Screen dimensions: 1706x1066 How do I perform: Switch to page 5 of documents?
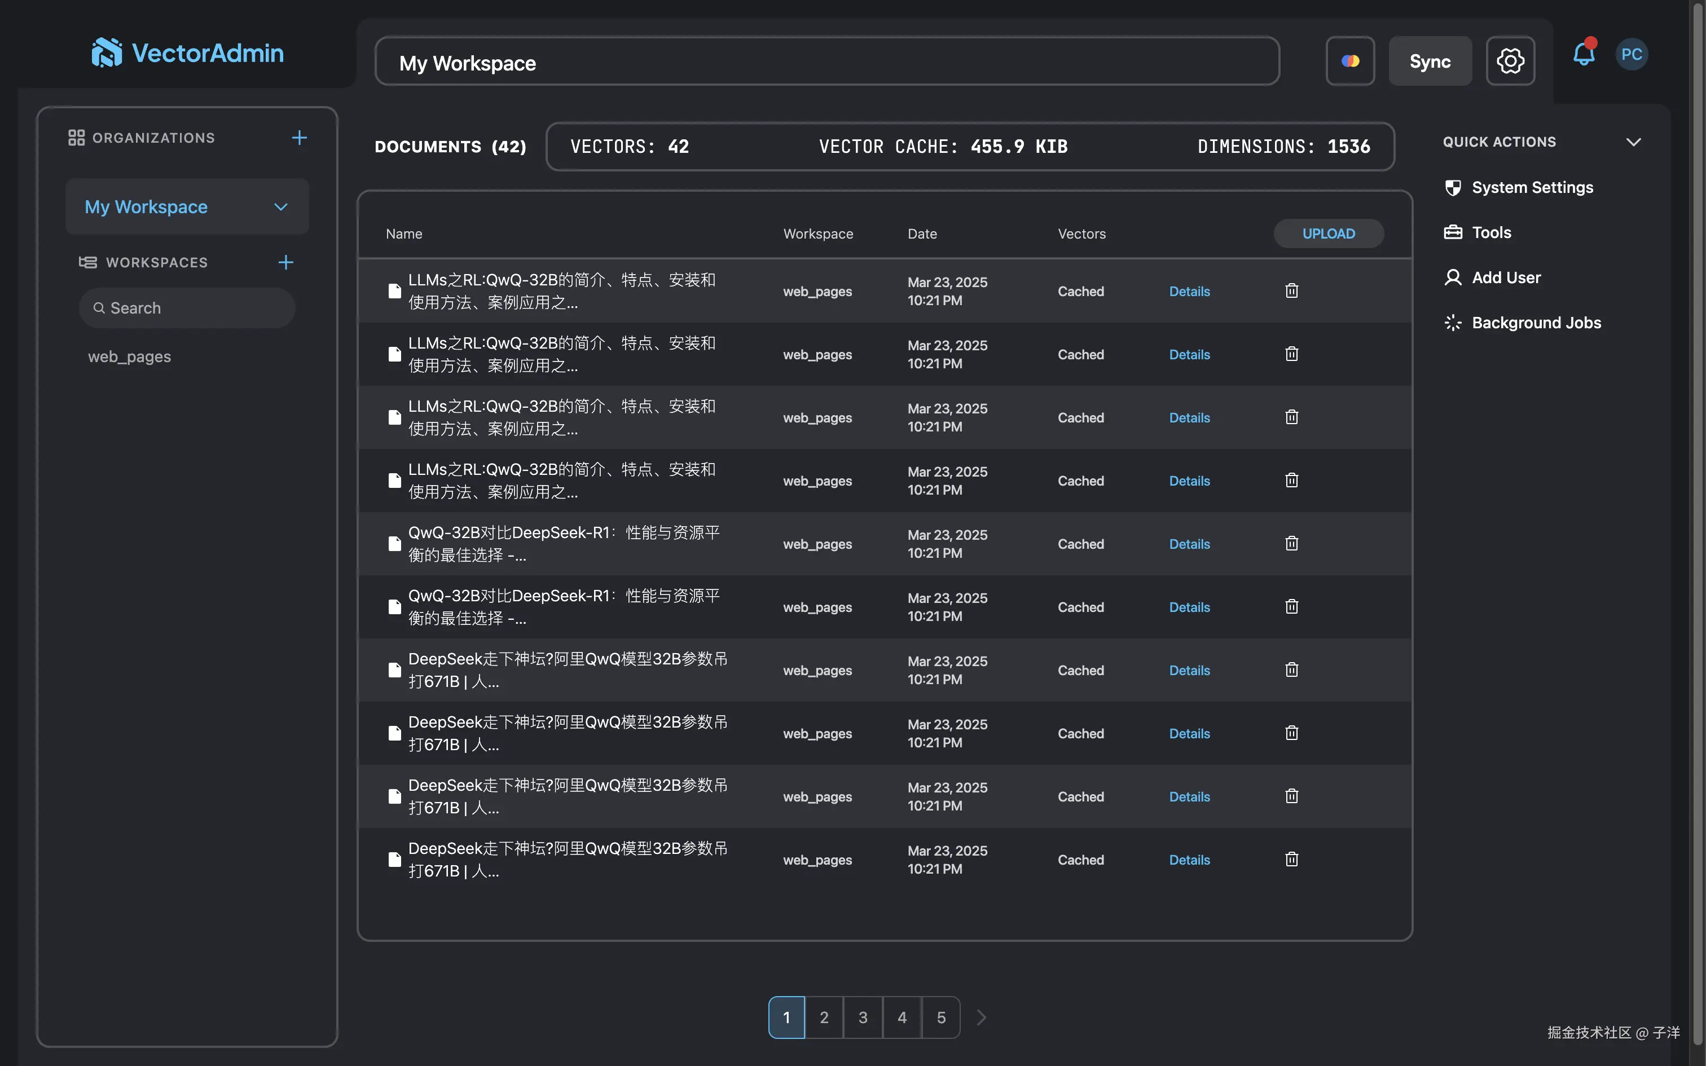pos(941,1016)
